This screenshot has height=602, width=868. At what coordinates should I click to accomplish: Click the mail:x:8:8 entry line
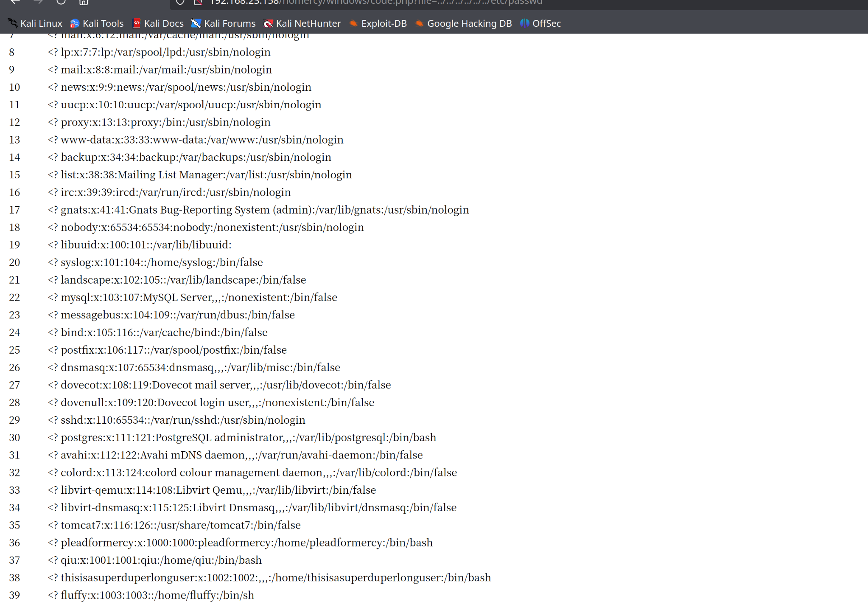pos(160,70)
